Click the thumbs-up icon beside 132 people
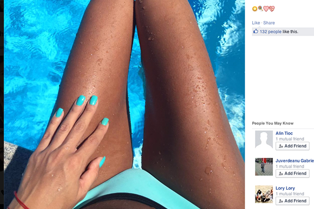The image size is (314, 209). (x=255, y=31)
